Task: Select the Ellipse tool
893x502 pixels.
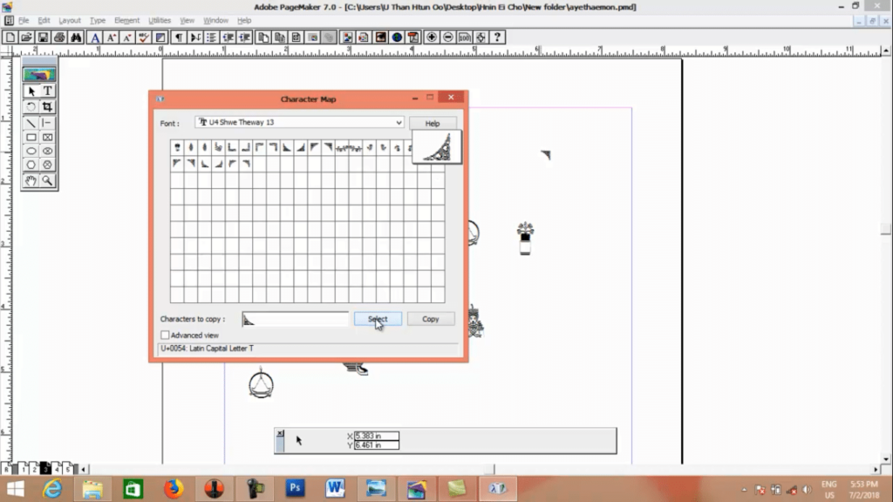Action: 31,151
